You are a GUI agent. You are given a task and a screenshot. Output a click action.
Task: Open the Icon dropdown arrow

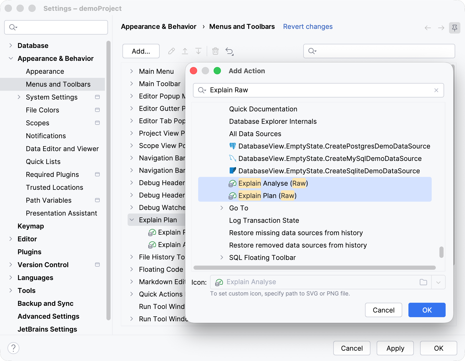click(438, 282)
